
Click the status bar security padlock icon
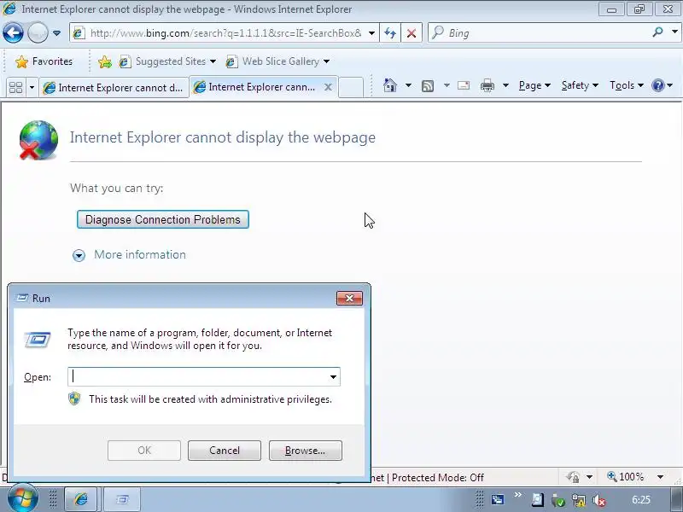pyautogui.click(x=573, y=477)
